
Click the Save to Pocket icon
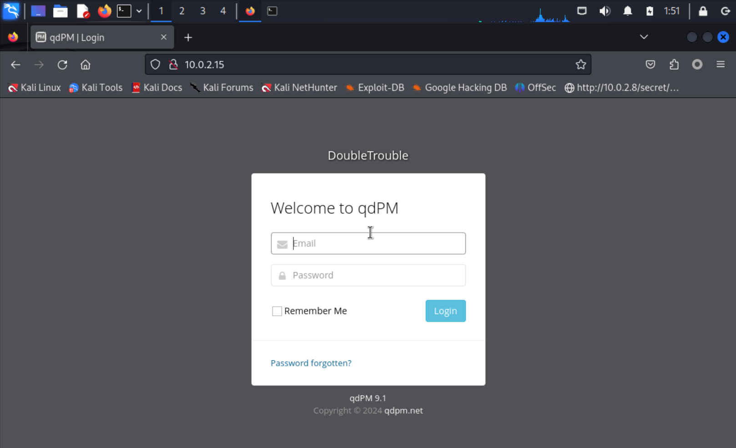650,65
